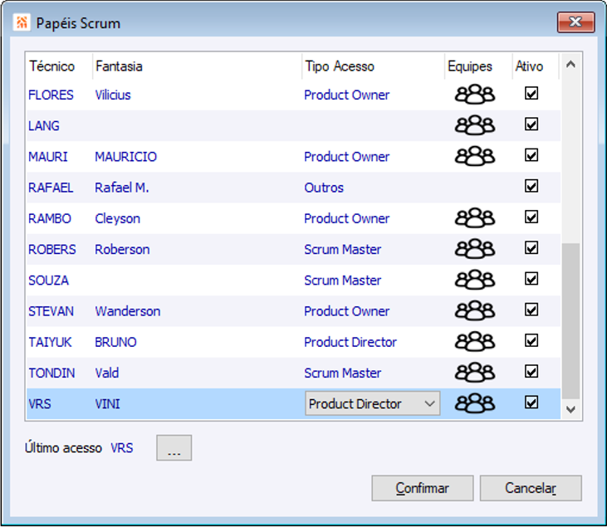View teams for SOUZA row

[474, 280]
